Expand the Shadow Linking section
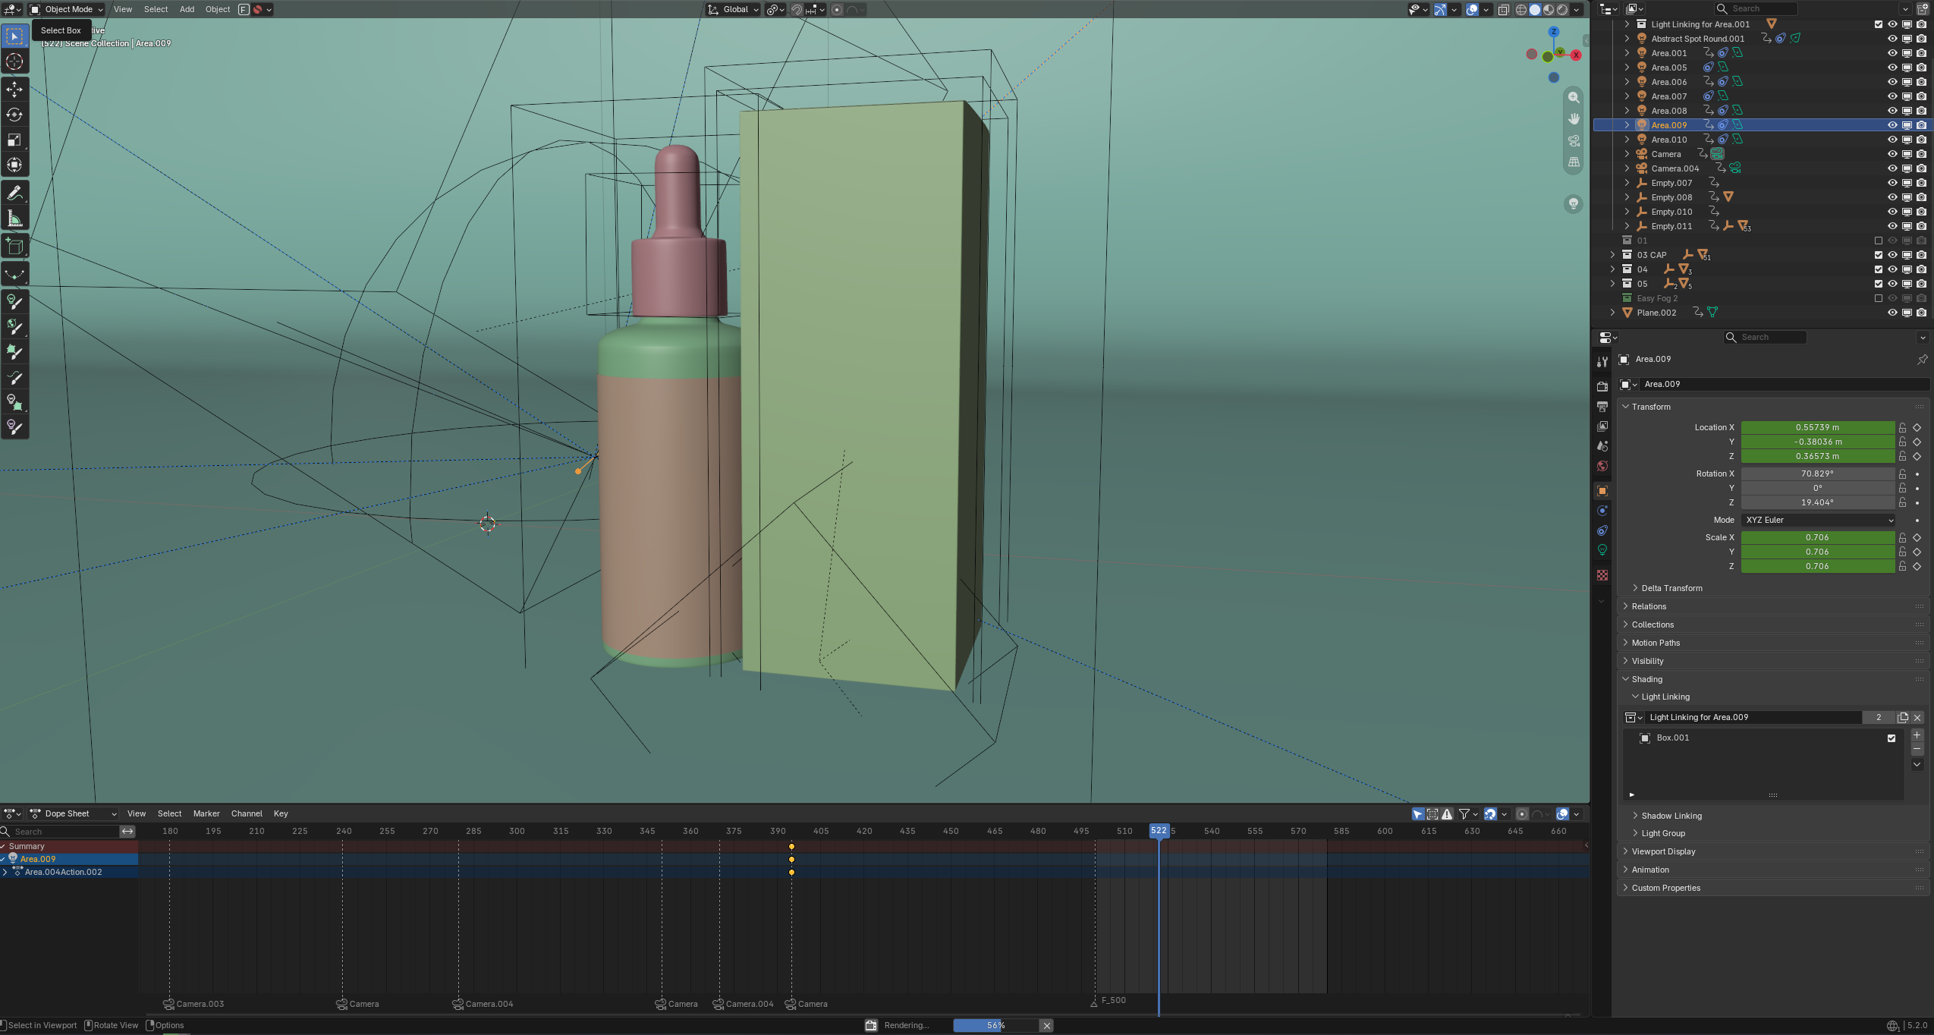This screenshot has height=1035, width=1934. (x=1671, y=816)
